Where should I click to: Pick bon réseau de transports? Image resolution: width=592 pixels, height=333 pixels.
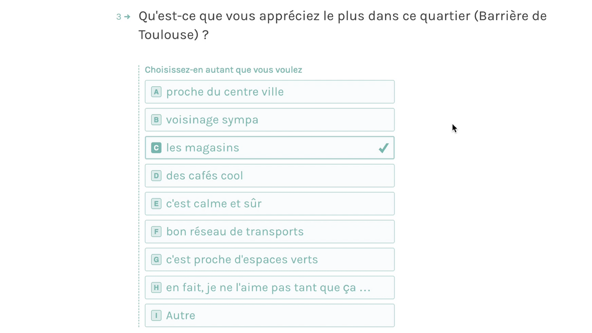coord(270,232)
